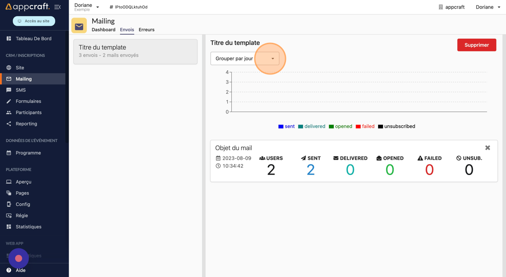Dismiss the Objet du mail card
The height and width of the screenshot is (277, 506).
coord(487,148)
